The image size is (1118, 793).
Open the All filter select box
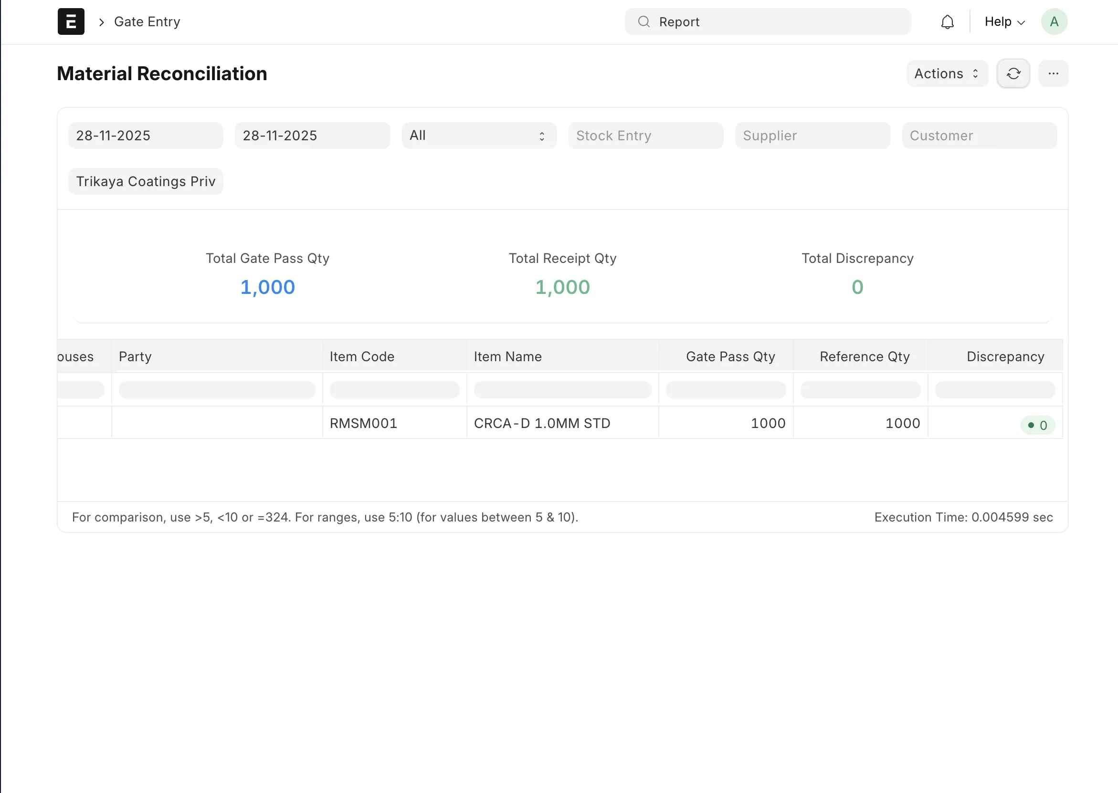479,136
